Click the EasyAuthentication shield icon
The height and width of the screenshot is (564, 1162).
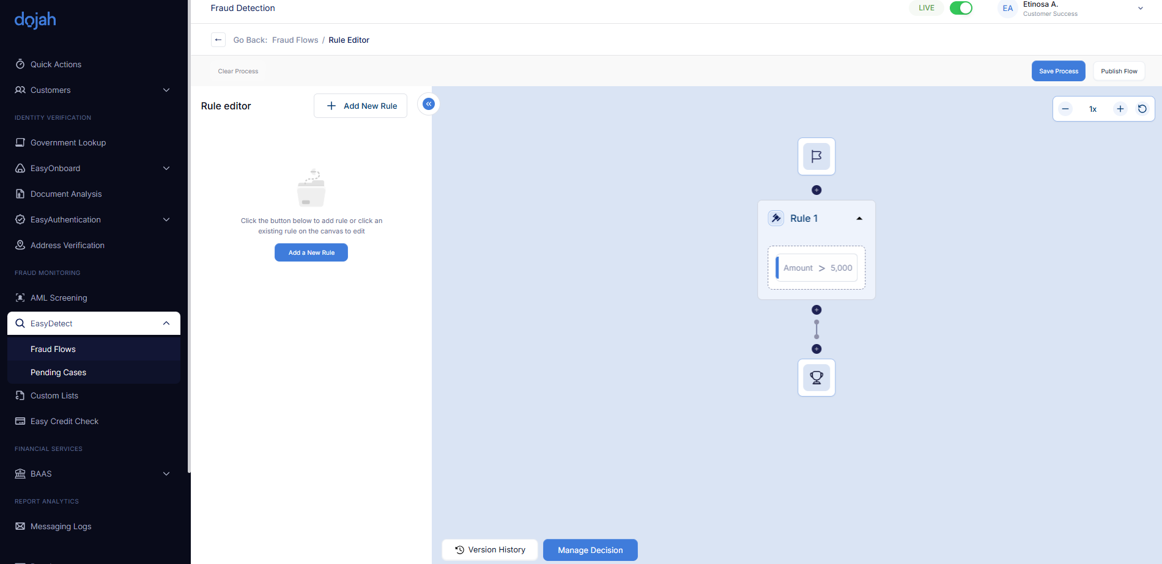click(x=20, y=219)
